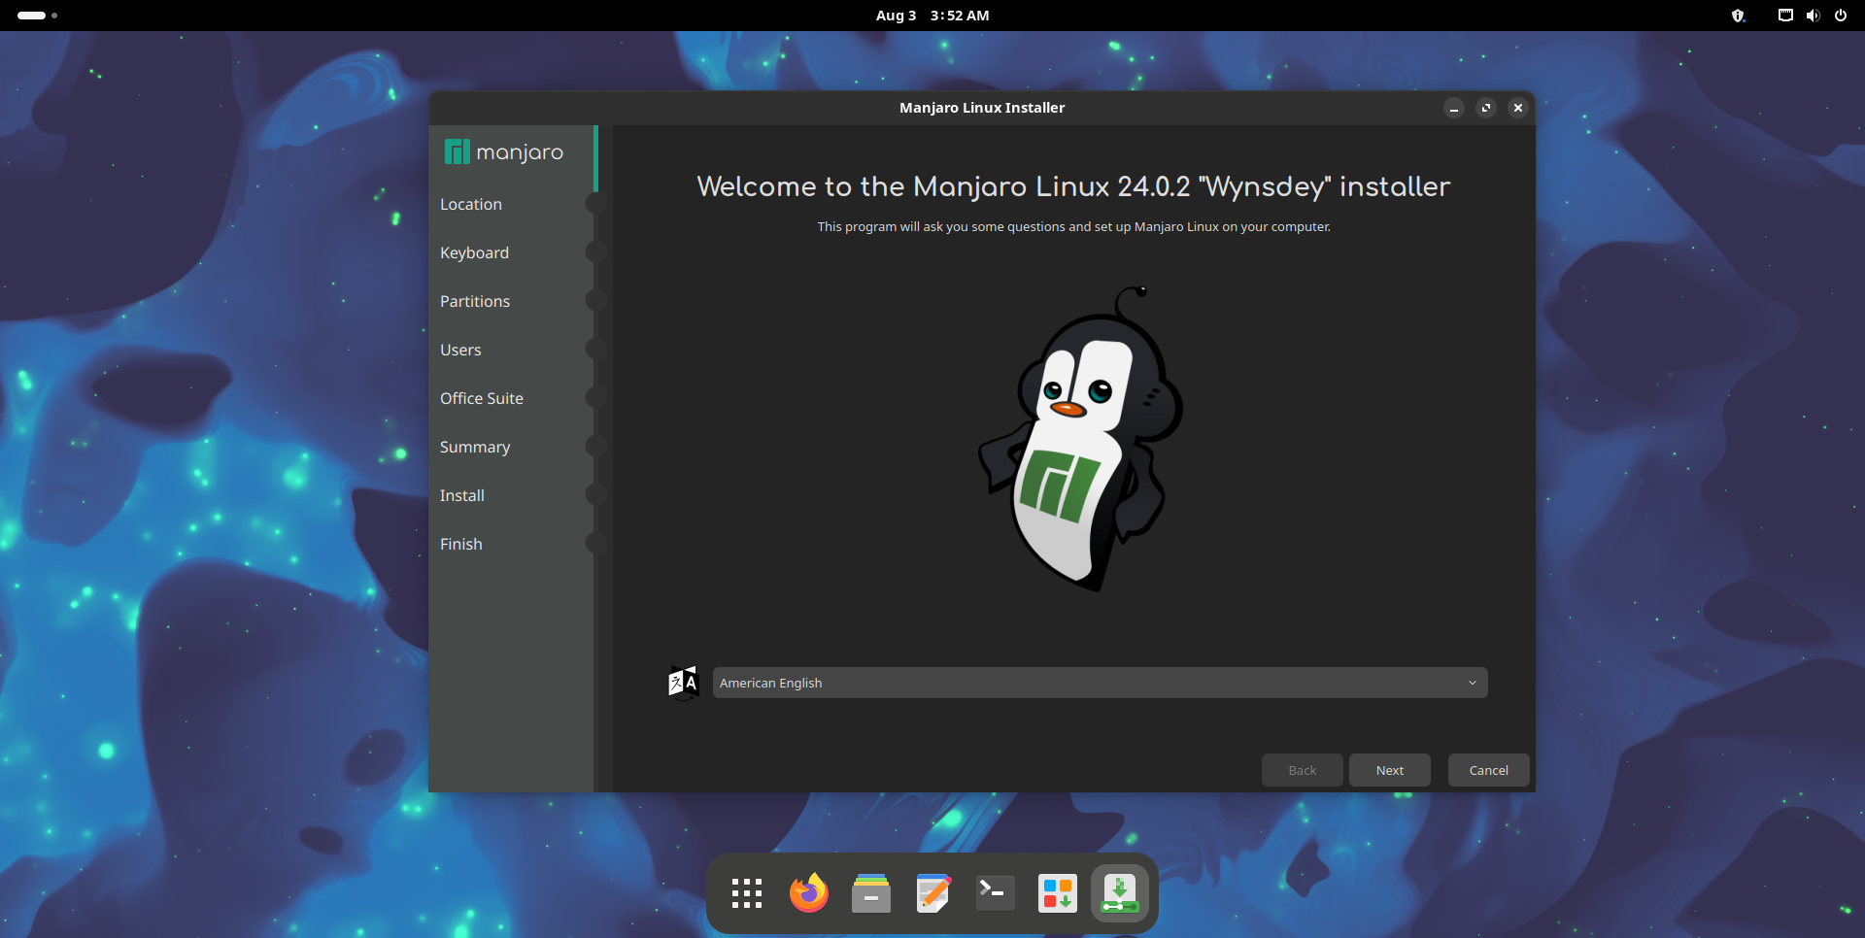This screenshot has width=1865, height=938.
Task: Open the clock showing Aug 3 3:52 AM
Action: (932, 16)
